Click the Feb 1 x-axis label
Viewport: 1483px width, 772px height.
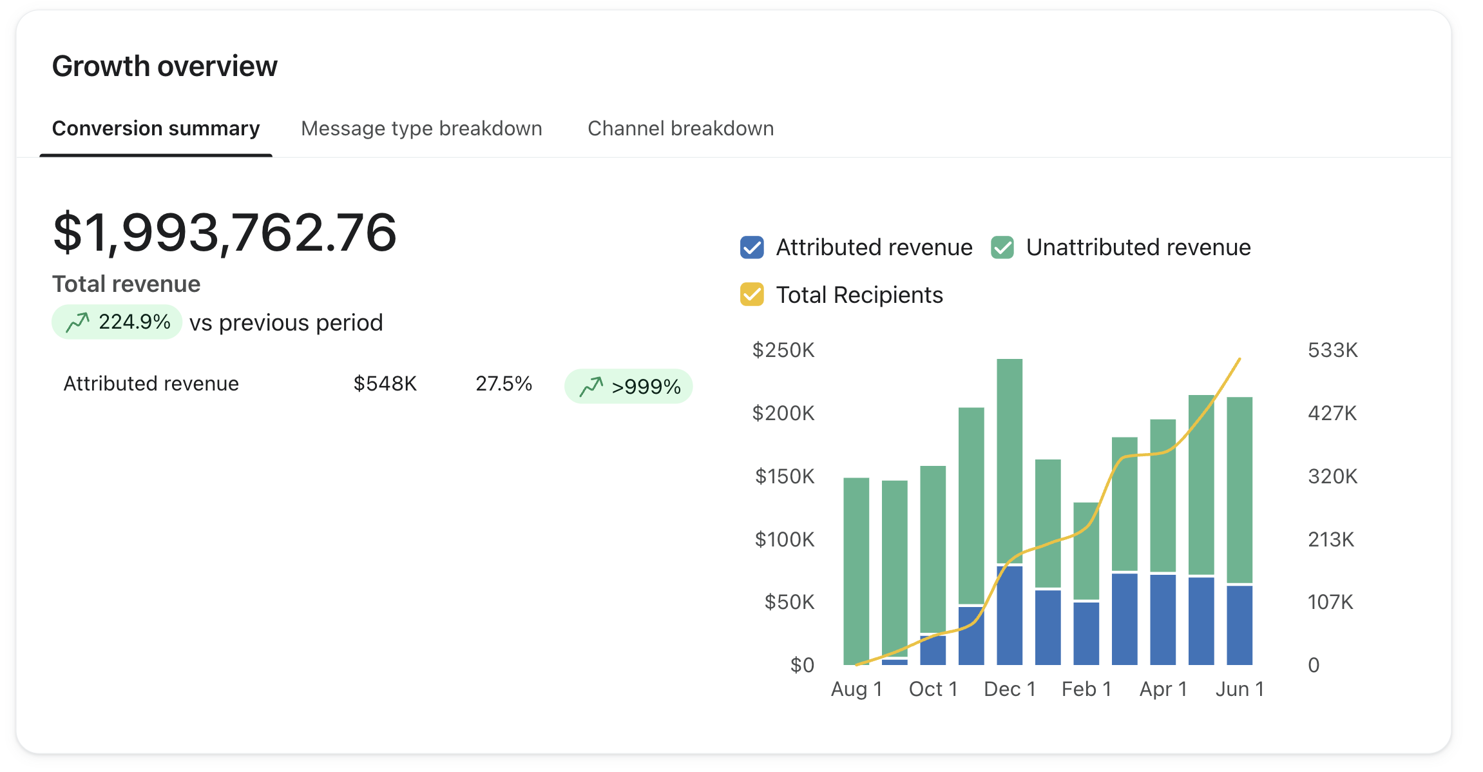coord(1086,689)
